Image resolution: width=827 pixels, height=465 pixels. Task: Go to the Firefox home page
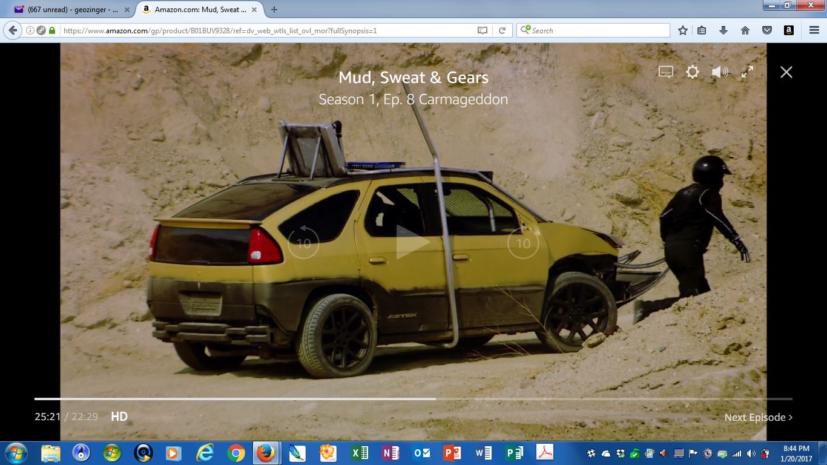tap(745, 30)
